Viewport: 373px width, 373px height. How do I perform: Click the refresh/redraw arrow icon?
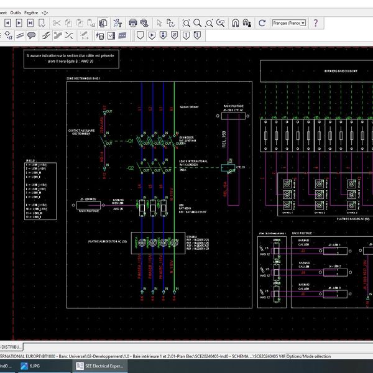pyautogui.click(x=262, y=23)
